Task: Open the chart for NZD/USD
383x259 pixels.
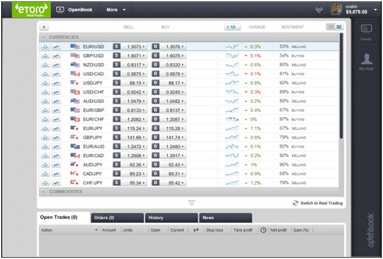Action: click(56, 65)
